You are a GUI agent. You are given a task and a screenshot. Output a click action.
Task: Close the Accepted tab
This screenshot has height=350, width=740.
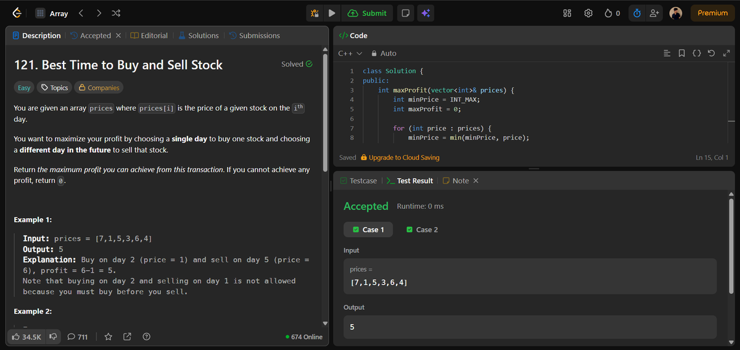pos(118,36)
